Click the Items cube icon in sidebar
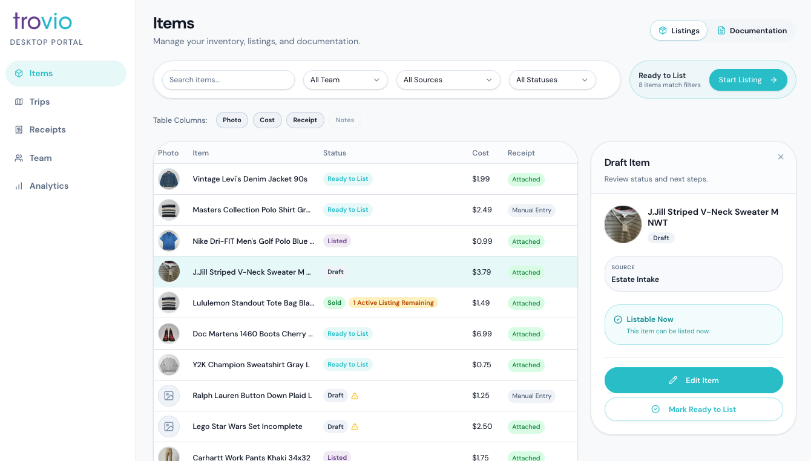The image size is (811, 461). click(x=19, y=73)
